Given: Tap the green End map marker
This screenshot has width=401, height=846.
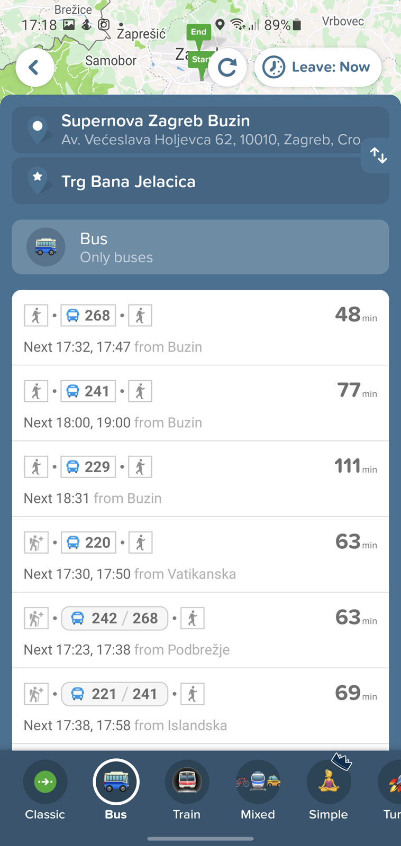Looking at the screenshot, I should coord(198,33).
